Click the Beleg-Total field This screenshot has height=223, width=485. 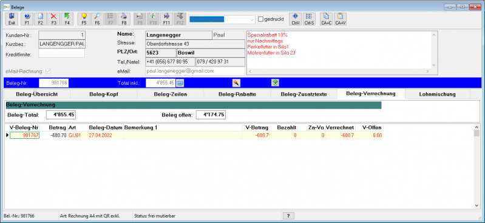pos(61,115)
